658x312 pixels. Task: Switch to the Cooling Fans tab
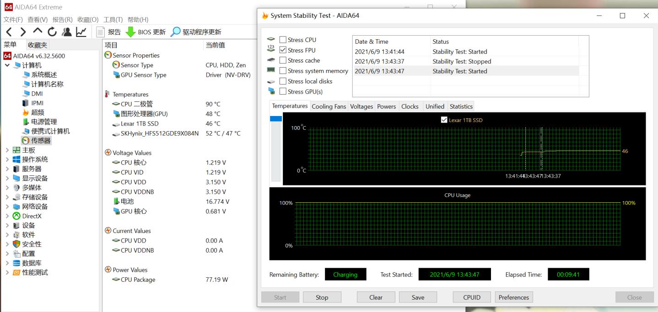coord(329,106)
